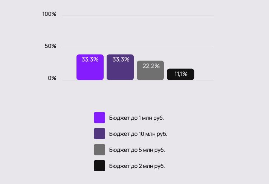Screen dimensions: 269x184
Task: Click the 11,1% value label
Action: tap(181, 74)
